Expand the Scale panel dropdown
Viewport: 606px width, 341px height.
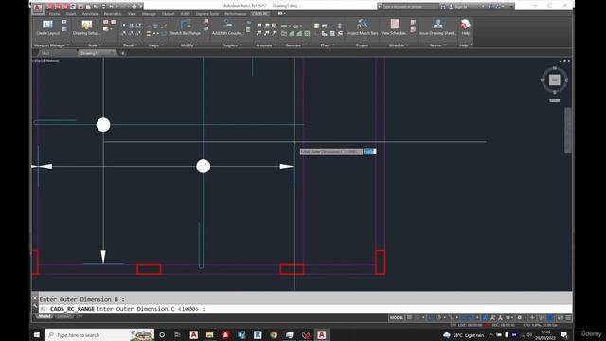95,45
